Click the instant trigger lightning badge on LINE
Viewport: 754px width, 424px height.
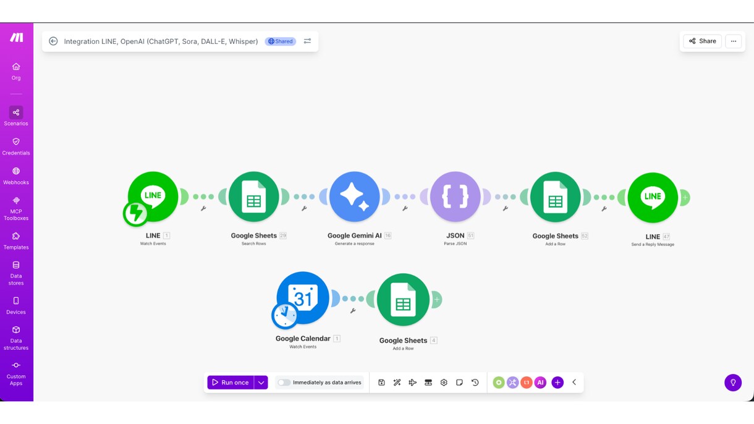click(x=135, y=214)
